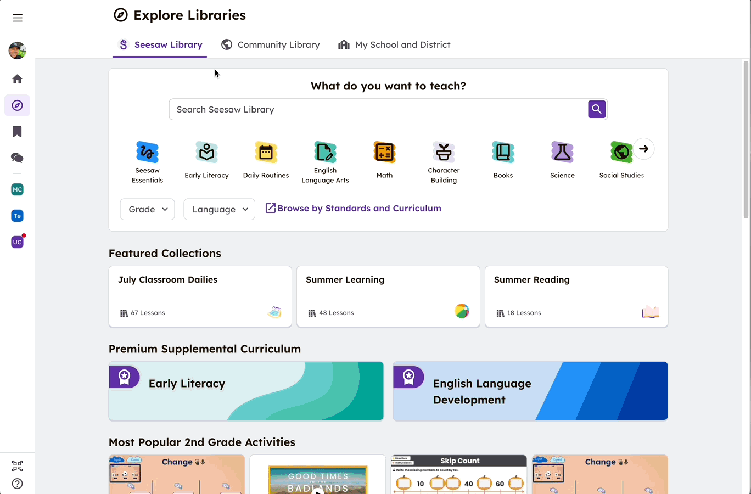Screen dimensions: 751x494
Task: Open English Language Development curriculum banner
Action: [x=530, y=391]
